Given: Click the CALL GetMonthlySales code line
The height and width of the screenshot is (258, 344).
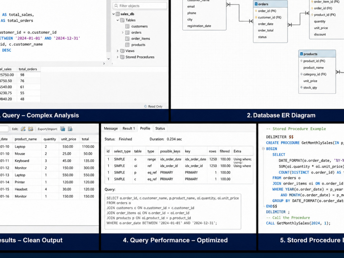Looking at the screenshot, I should coord(298,223).
